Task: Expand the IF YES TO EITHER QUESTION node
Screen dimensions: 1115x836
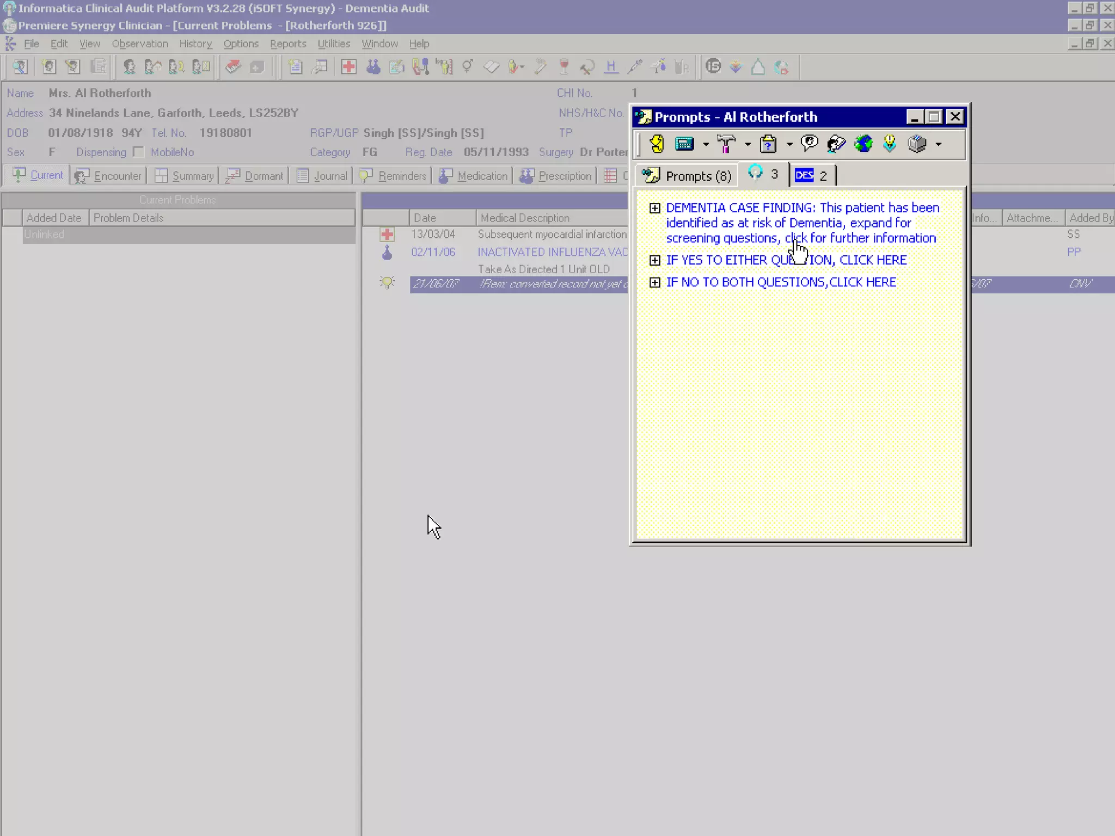Action: [x=655, y=260]
